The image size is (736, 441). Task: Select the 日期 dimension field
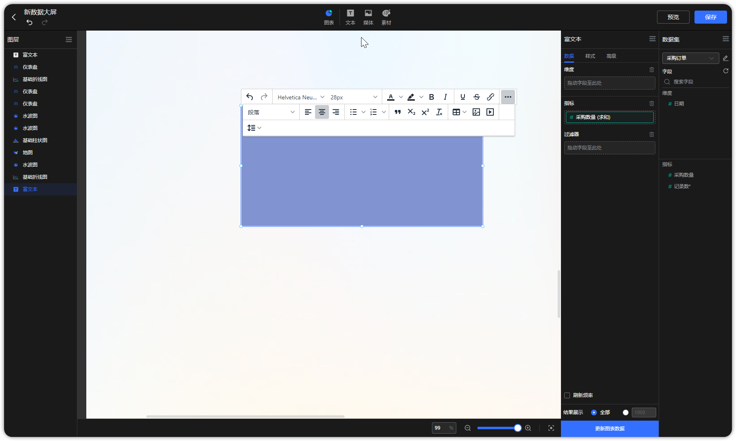(x=679, y=104)
